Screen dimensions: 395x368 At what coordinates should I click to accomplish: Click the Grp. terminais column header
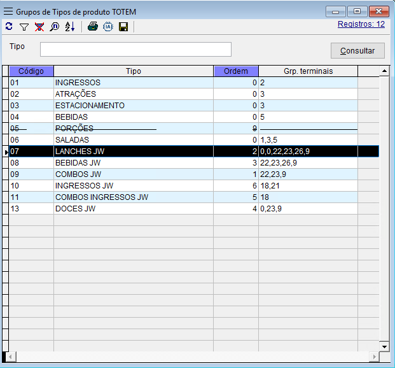(x=308, y=71)
